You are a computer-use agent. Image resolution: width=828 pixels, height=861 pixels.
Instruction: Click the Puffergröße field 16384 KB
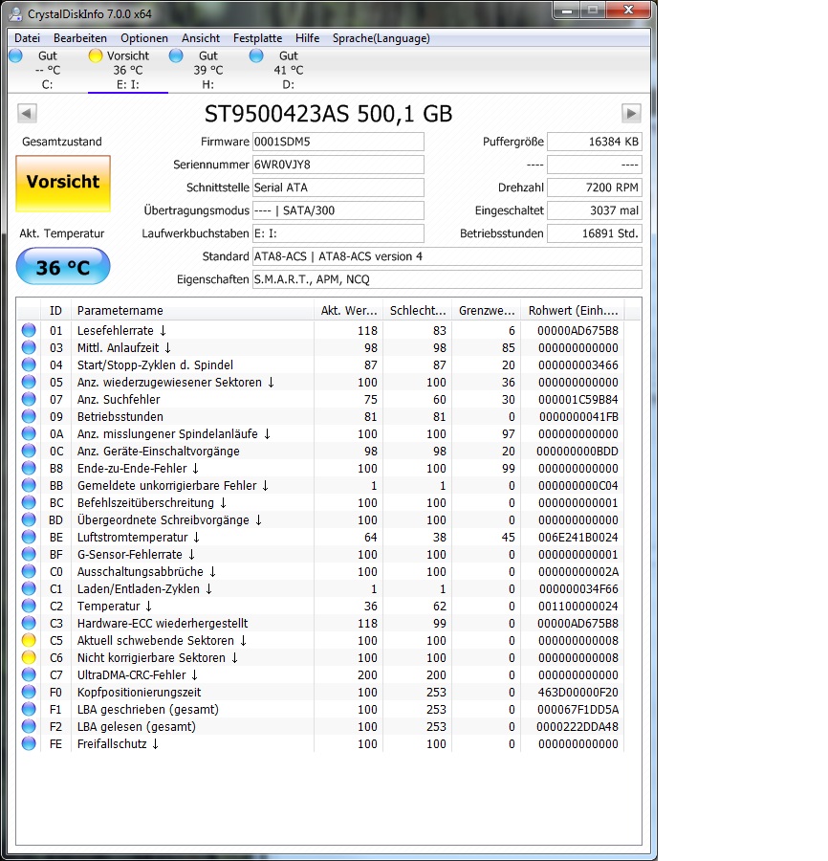coord(595,142)
